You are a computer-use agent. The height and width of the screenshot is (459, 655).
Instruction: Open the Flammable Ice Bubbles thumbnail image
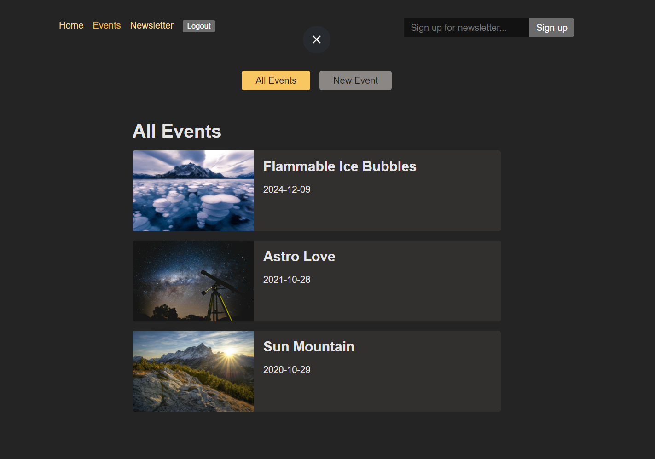tap(193, 191)
